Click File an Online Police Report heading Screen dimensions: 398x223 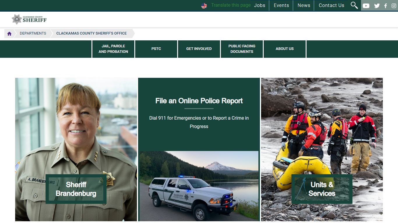[x=199, y=101]
